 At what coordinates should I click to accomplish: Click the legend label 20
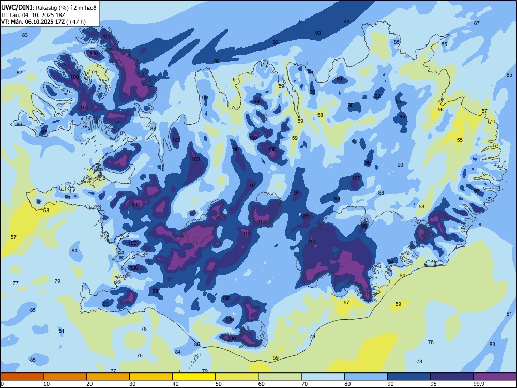(x=89, y=384)
